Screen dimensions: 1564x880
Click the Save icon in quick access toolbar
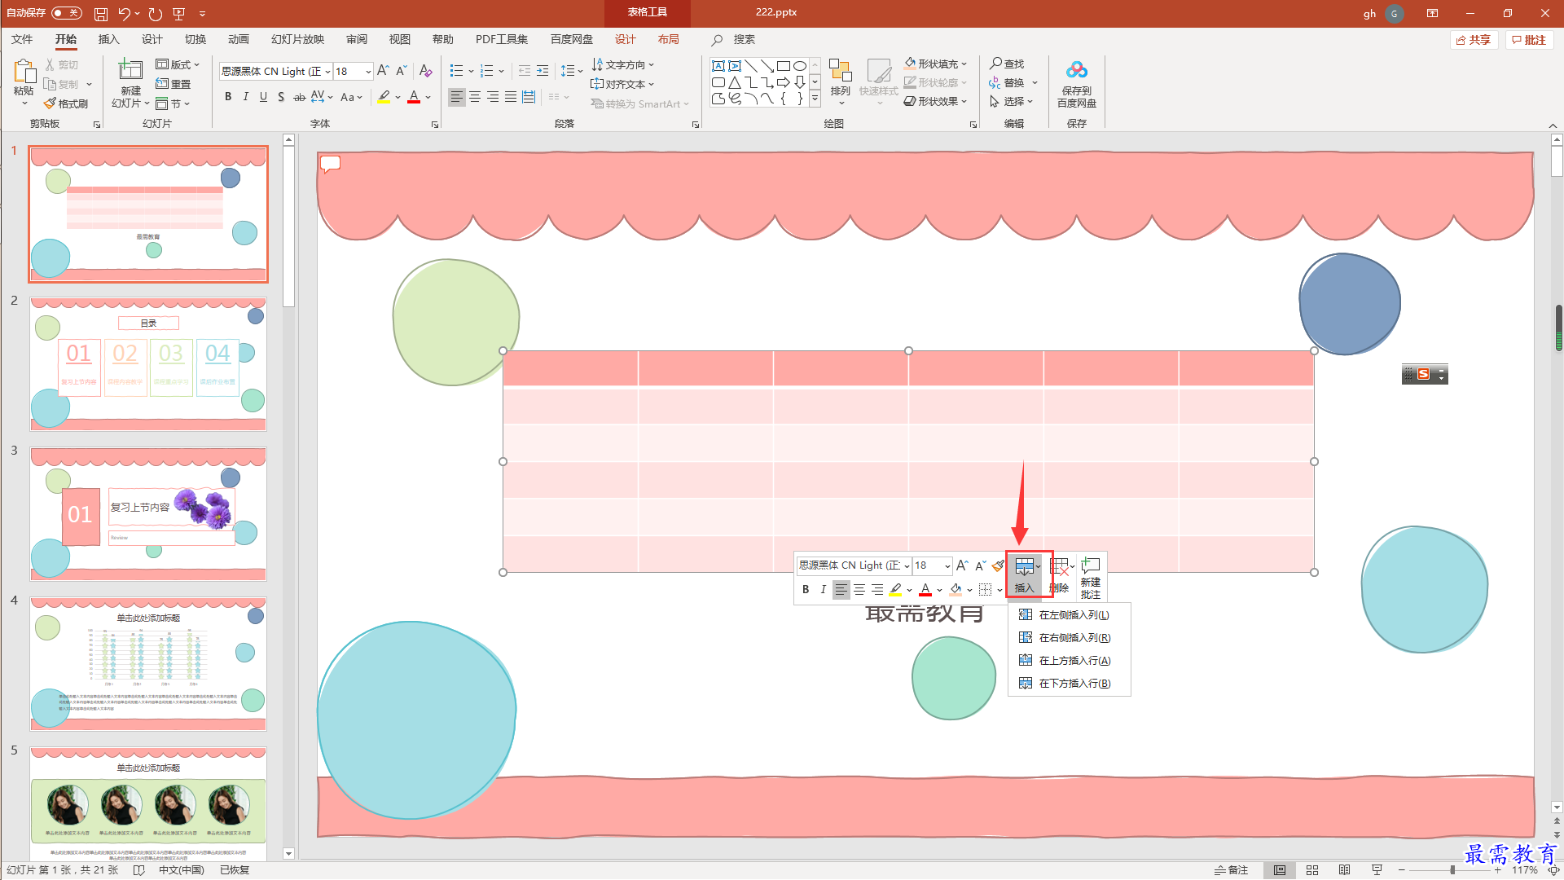(101, 14)
